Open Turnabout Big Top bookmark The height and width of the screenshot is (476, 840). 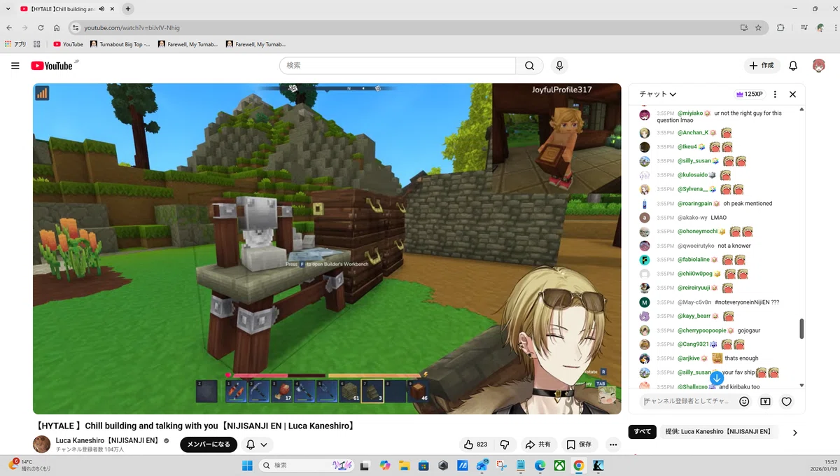[120, 44]
